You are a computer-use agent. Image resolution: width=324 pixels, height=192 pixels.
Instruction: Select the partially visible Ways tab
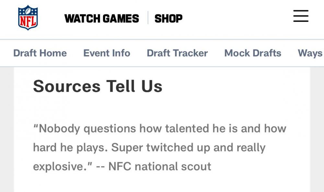click(x=310, y=53)
